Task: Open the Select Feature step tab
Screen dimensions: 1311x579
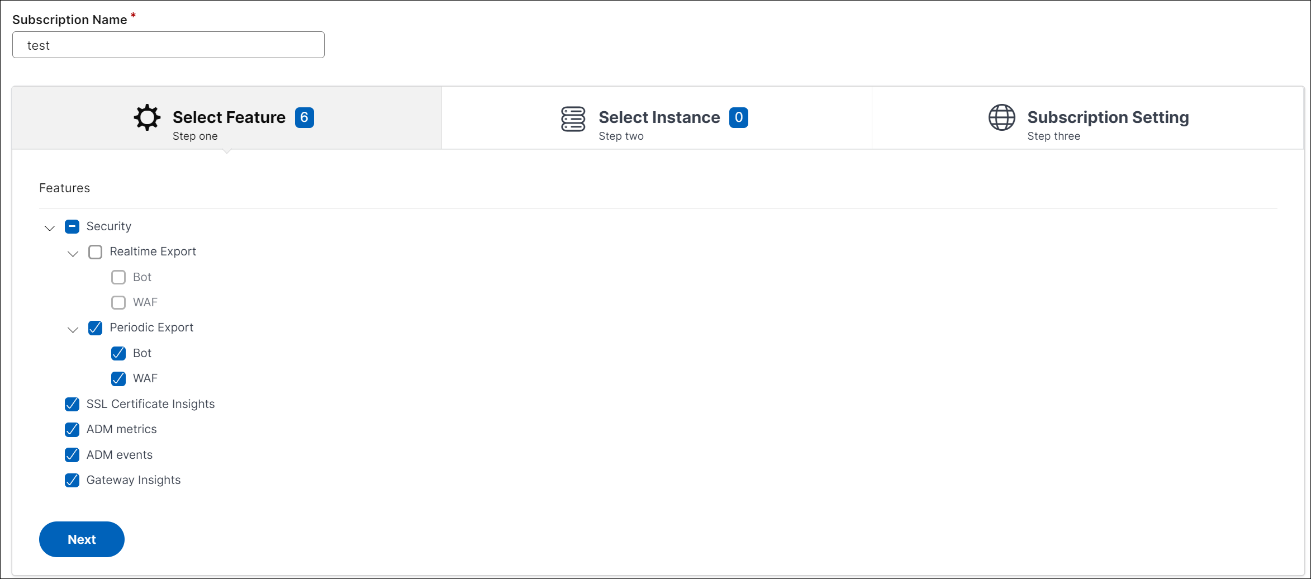Action: coord(227,118)
